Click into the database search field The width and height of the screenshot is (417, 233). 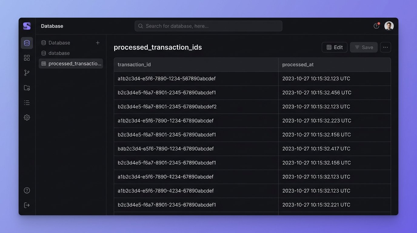click(x=208, y=26)
